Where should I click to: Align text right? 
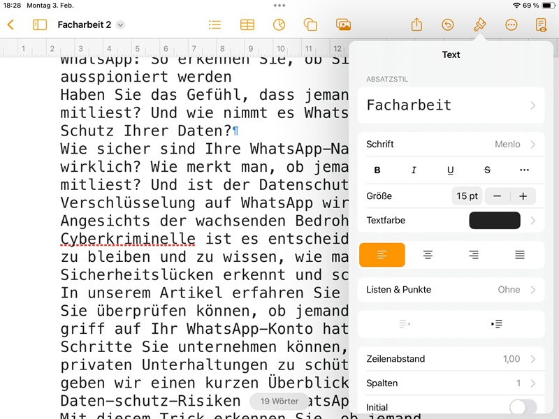click(474, 255)
